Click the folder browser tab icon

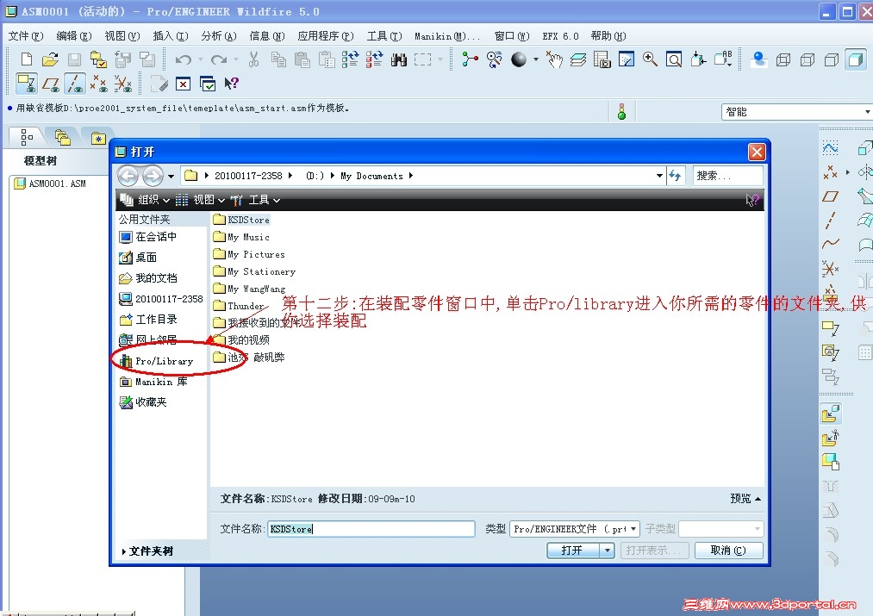pyautogui.click(x=63, y=137)
